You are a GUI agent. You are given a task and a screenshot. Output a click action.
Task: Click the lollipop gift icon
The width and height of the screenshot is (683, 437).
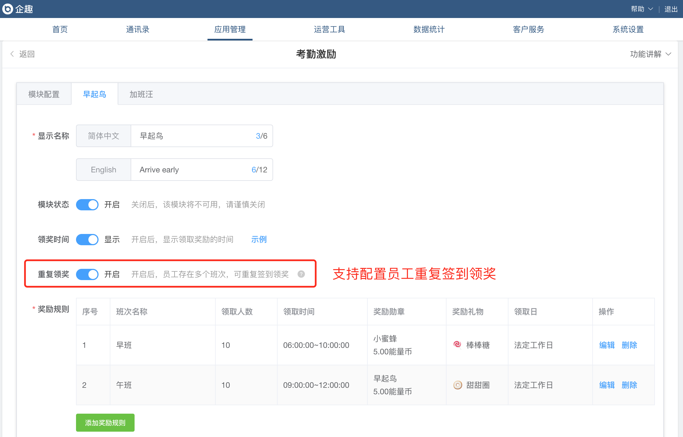pyautogui.click(x=457, y=345)
